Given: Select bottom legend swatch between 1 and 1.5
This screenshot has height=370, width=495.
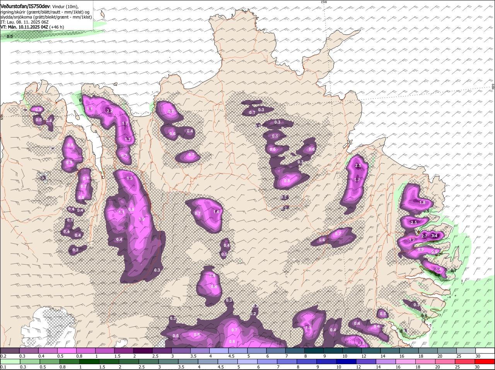Looking at the screenshot, I should pos(89,362).
